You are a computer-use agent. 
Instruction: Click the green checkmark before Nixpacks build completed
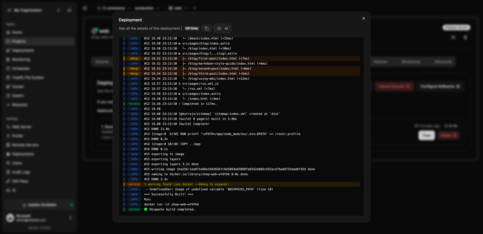146,209
